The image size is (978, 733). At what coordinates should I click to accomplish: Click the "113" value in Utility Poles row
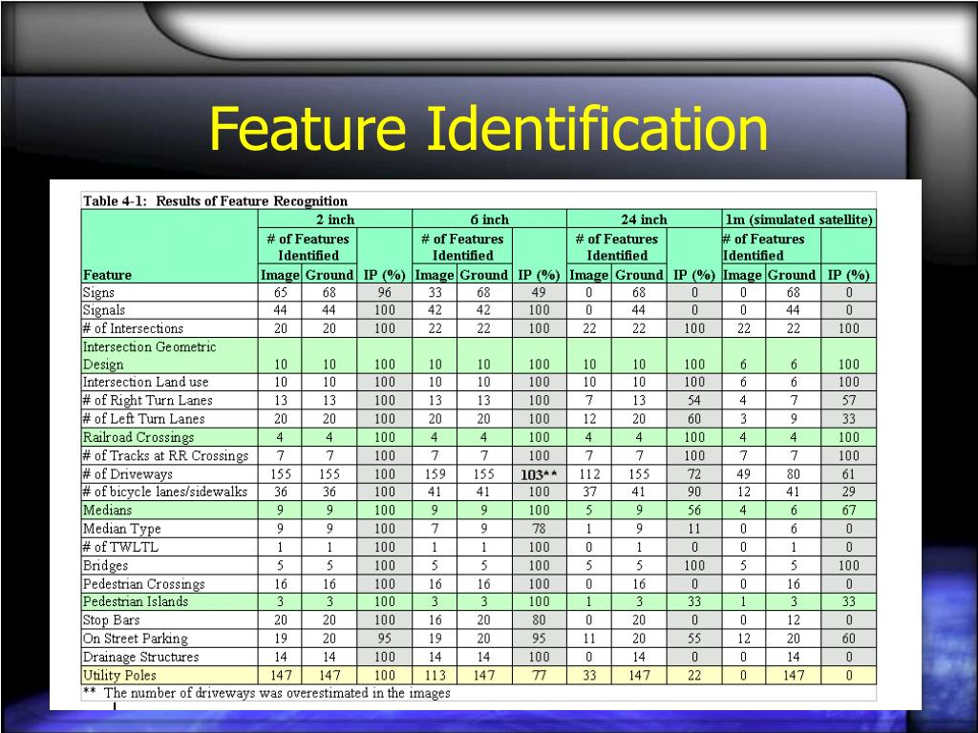435,675
